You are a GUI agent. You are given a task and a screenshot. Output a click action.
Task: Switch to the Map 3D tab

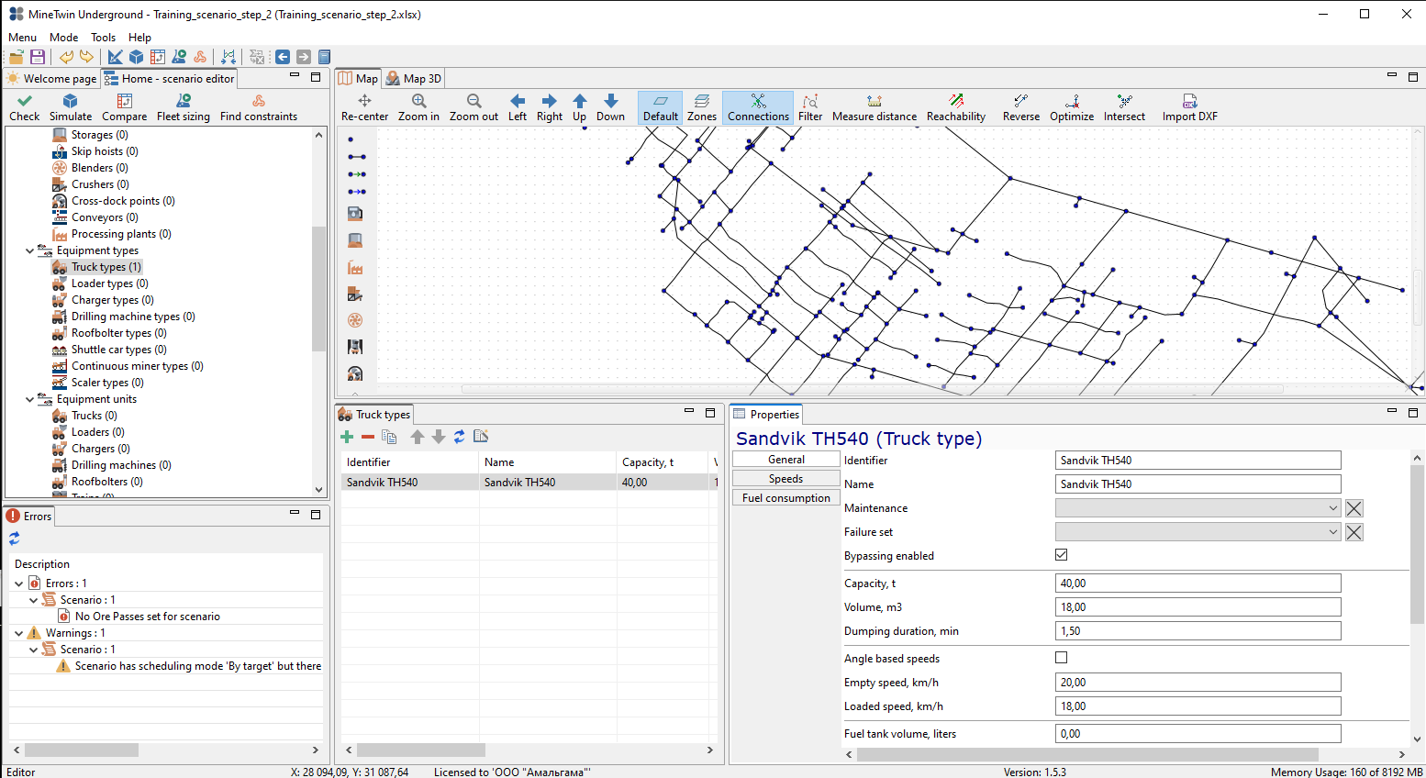(414, 79)
